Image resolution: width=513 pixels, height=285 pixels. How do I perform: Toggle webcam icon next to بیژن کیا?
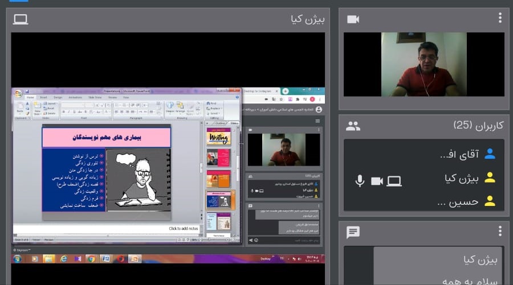(377, 181)
